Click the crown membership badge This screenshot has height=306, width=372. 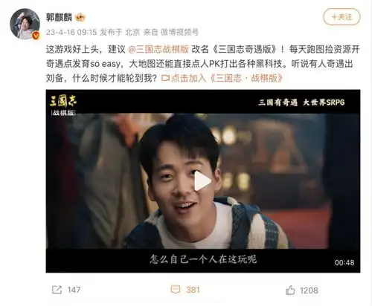click(80, 17)
